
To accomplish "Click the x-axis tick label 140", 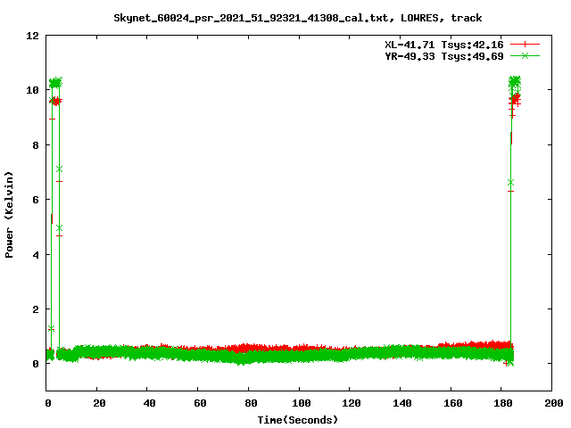I will click(402, 403).
